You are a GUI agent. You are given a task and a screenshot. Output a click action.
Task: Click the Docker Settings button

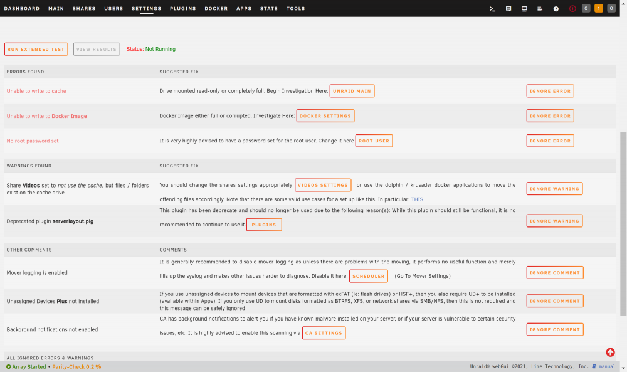pyautogui.click(x=325, y=116)
